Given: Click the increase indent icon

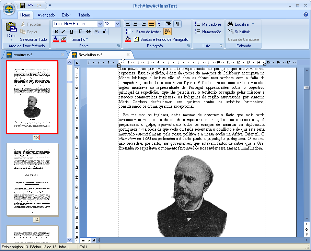Looking at the screenshot, I should tap(169, 24).
